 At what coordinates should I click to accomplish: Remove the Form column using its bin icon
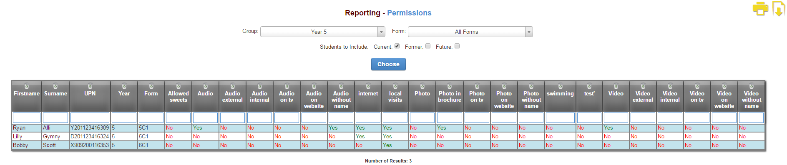(151, 86)
